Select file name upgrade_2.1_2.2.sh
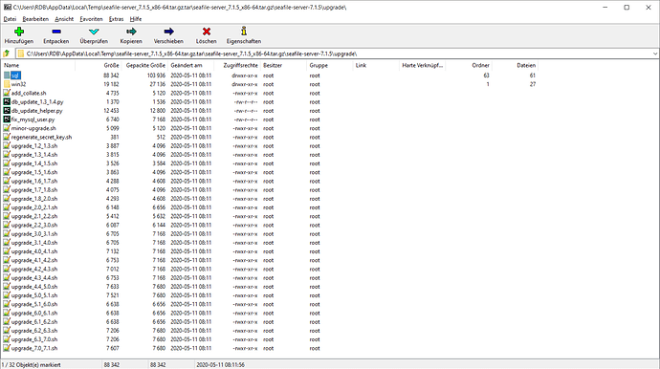 pos(34,216)
